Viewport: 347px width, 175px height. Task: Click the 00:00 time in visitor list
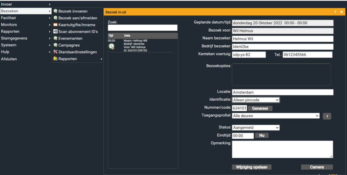[112, 40]
